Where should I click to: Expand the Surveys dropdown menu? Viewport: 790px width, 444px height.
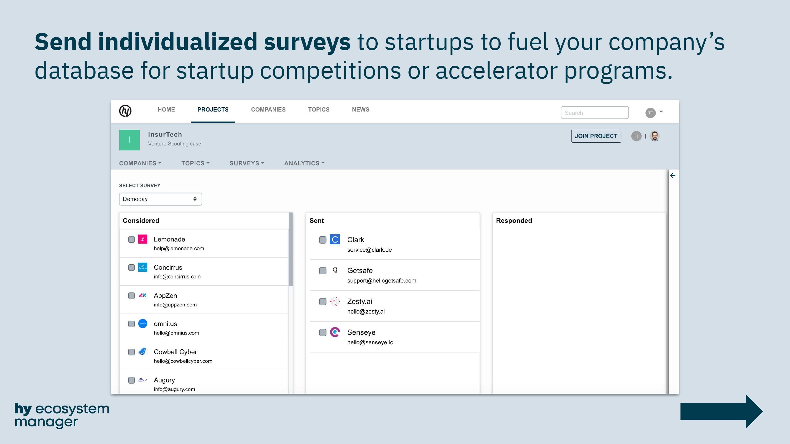tap(247, 163)
